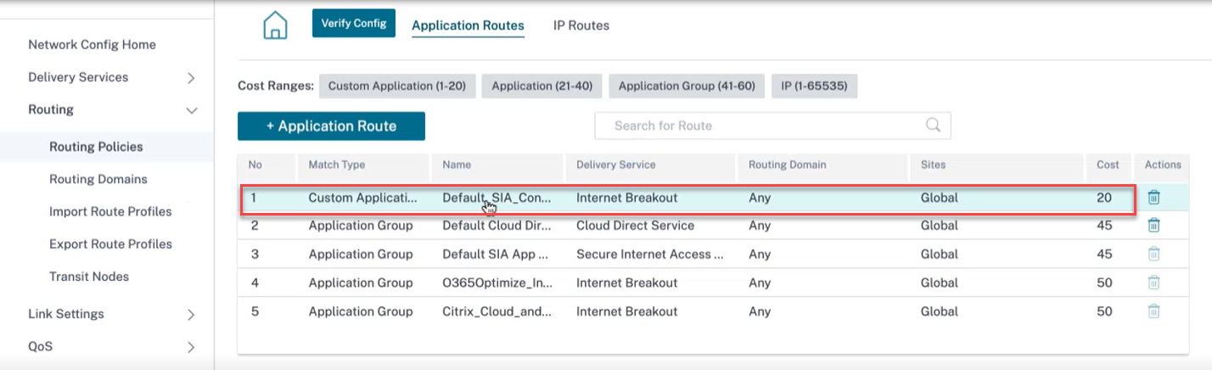1212x370 pixels.
Task: Select Default SIA App ... route name
Action: [x=497, y=254]
